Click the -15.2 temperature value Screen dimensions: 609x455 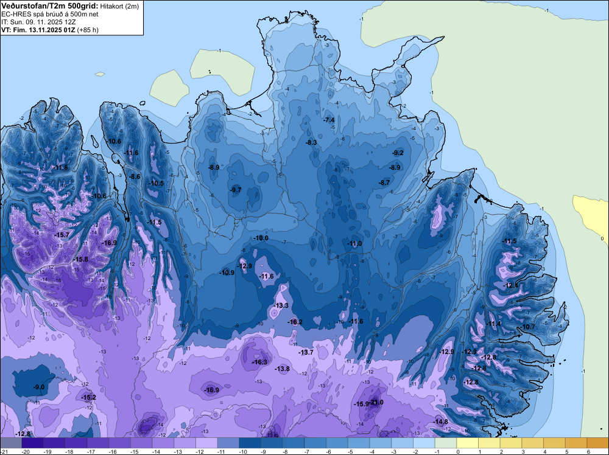(x=88, y=398)
